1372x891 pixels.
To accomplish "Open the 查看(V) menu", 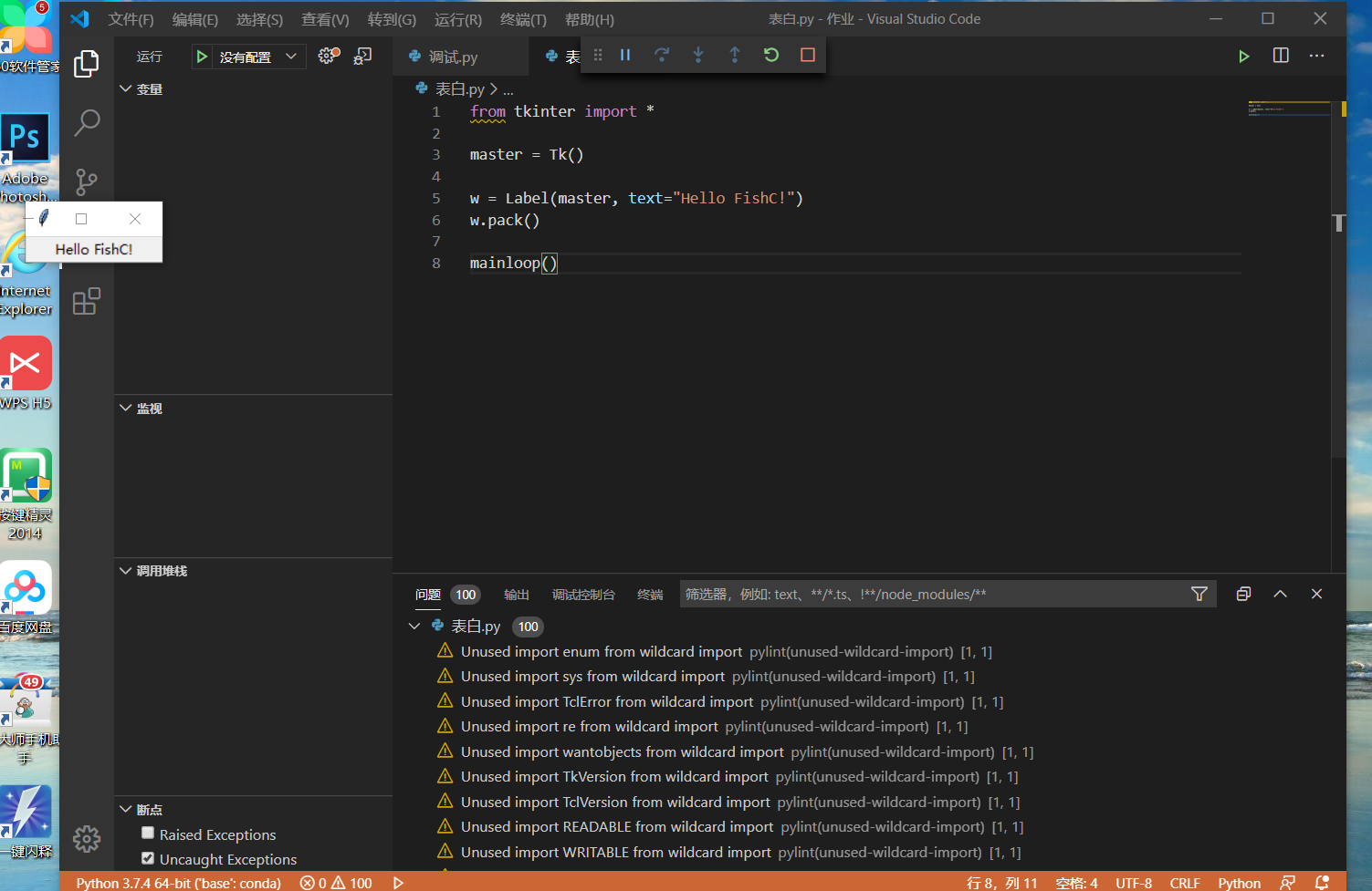I will click(325, 19).
